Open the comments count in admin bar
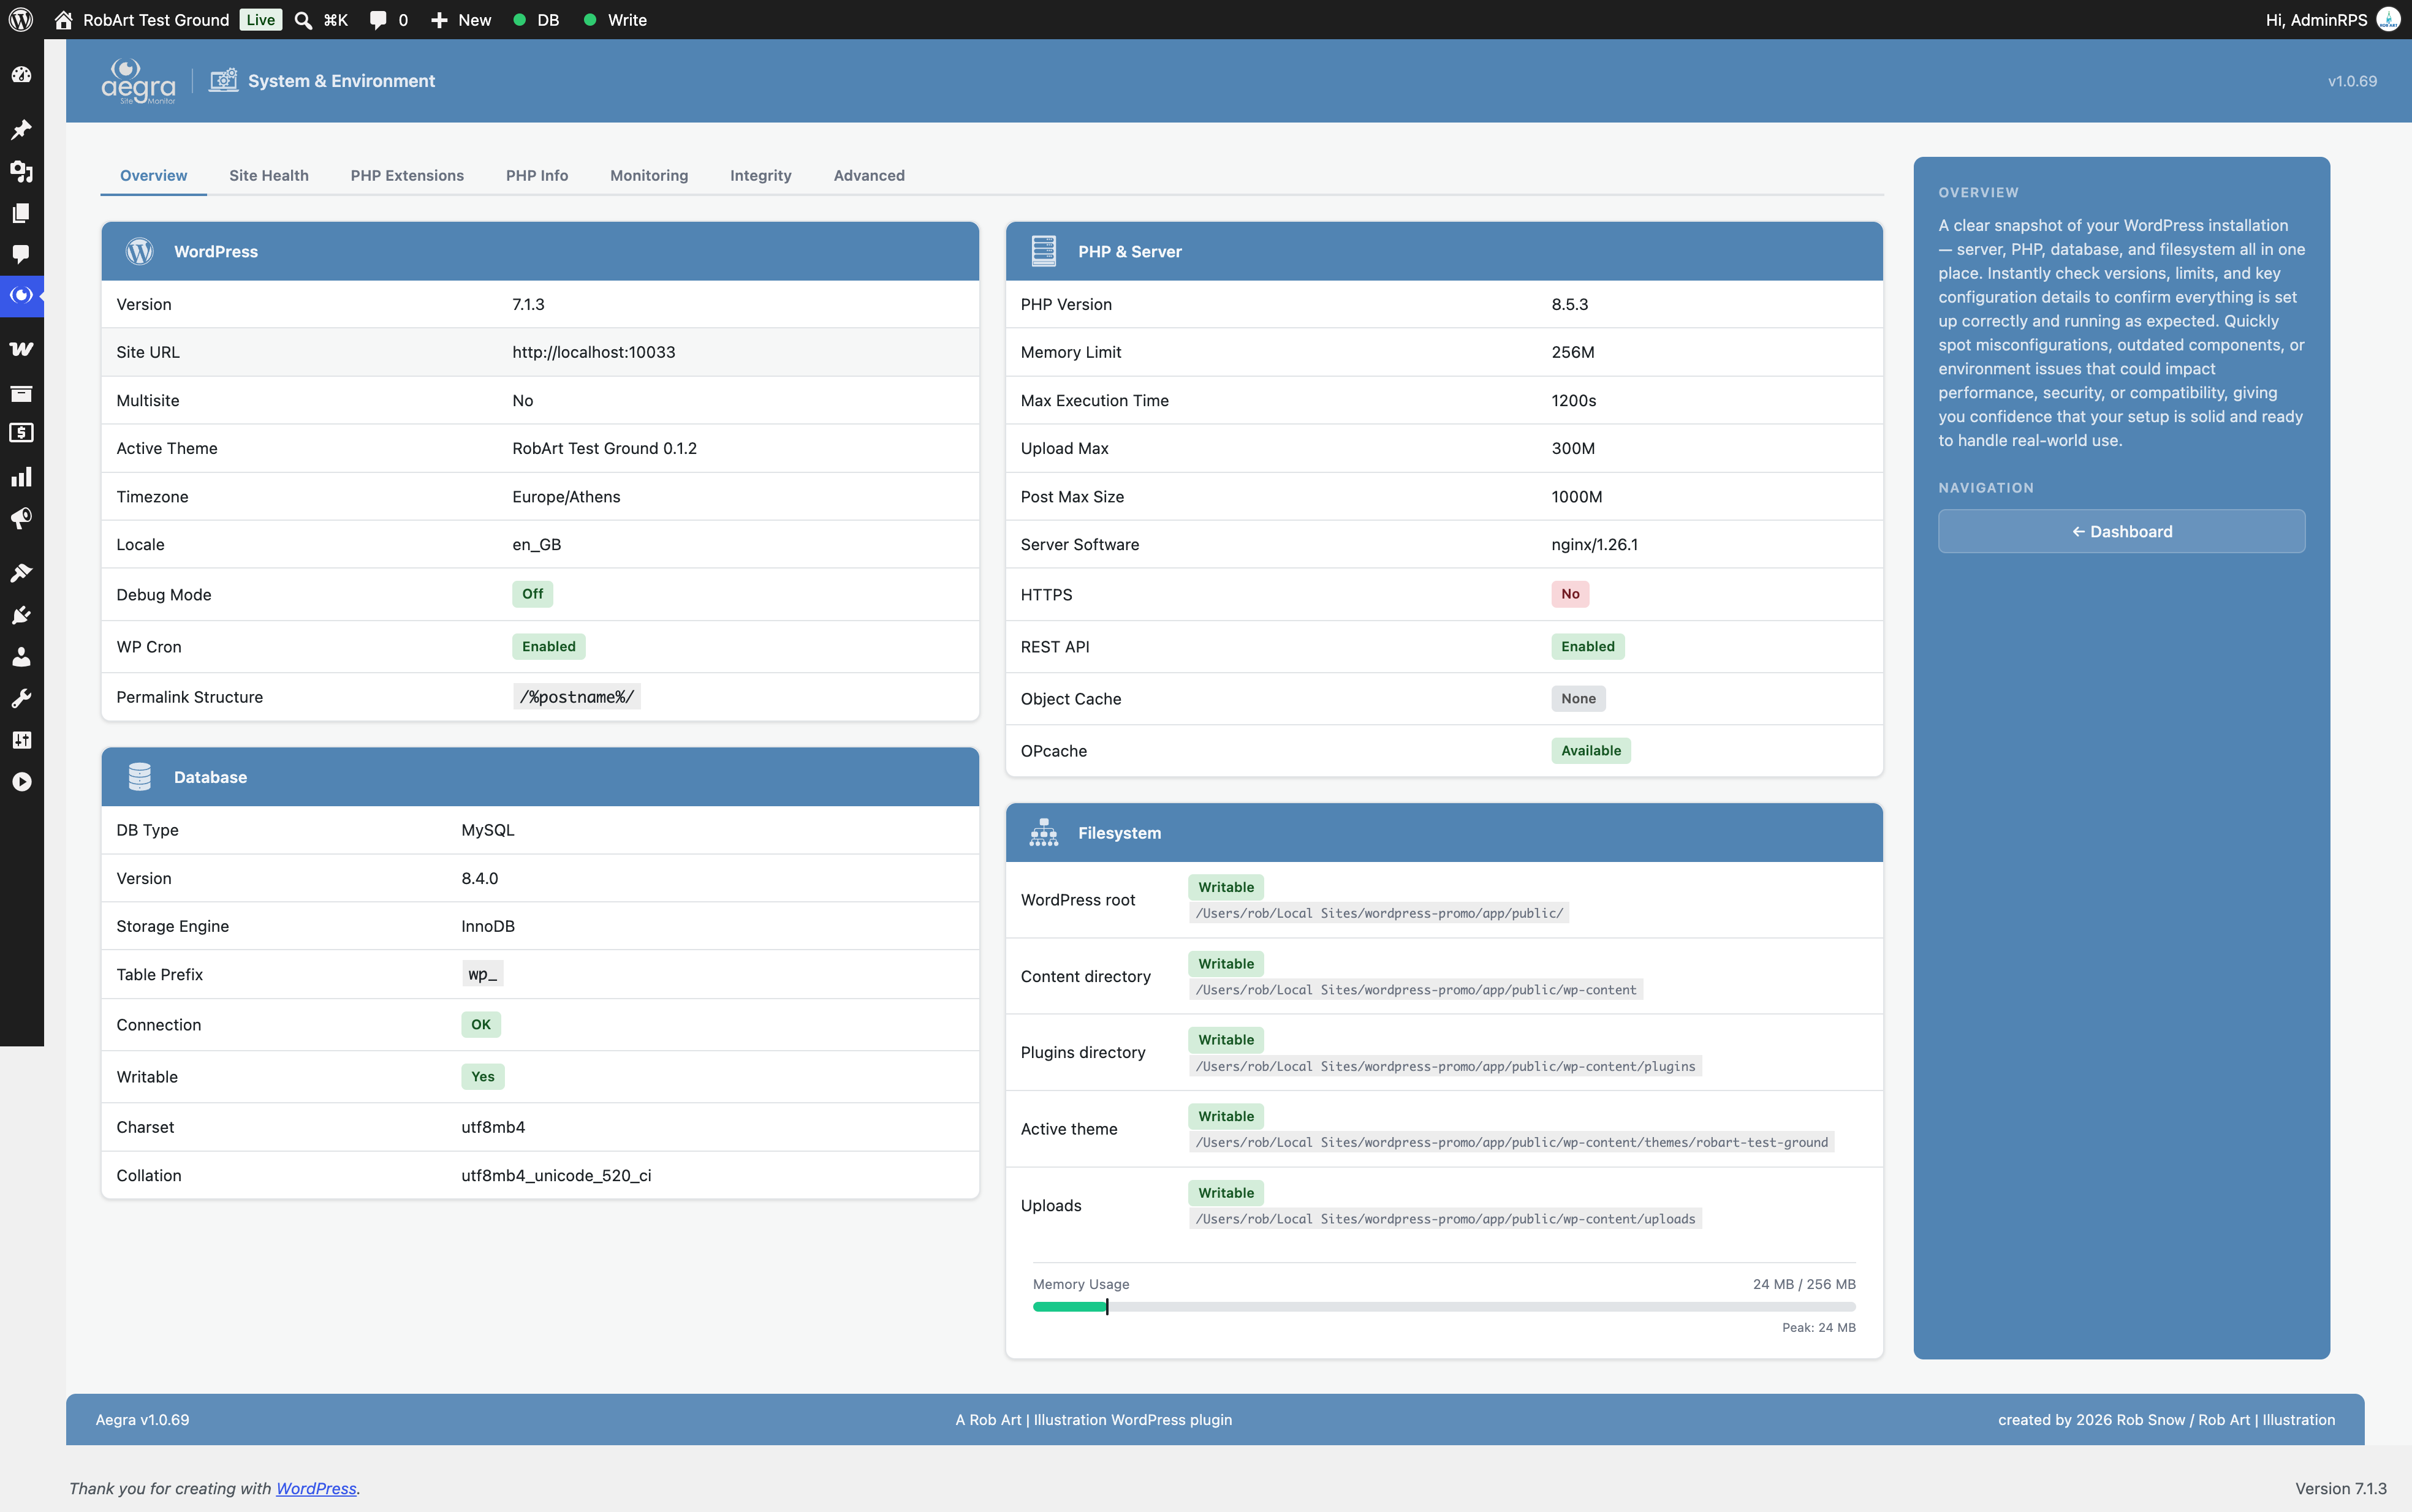The height and width of the screenshot is (1512, 2412). point(388,20)
